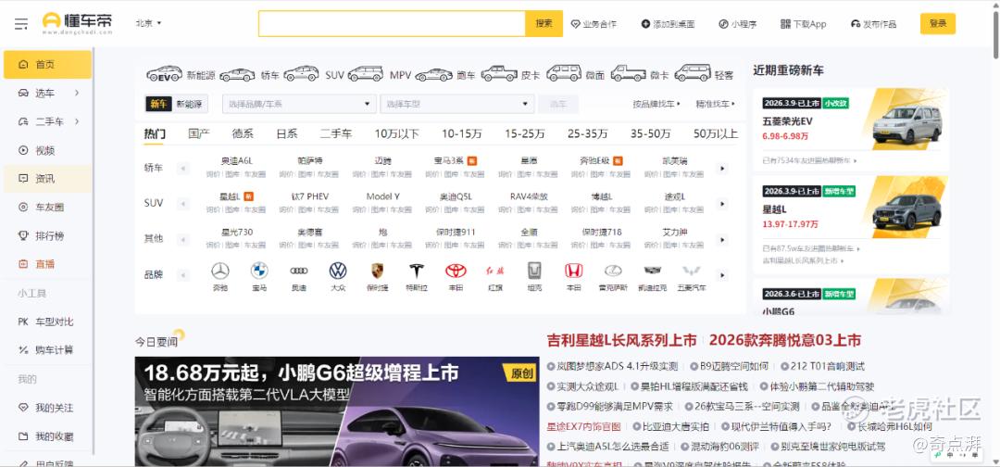Switch to the 10万以下 tab

tap(396, 134)
